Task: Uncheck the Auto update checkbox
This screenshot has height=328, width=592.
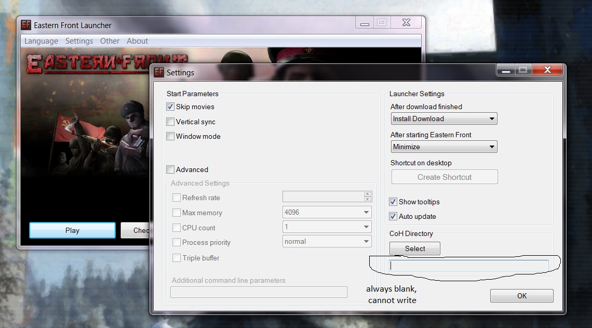Action: click(393, 216)
